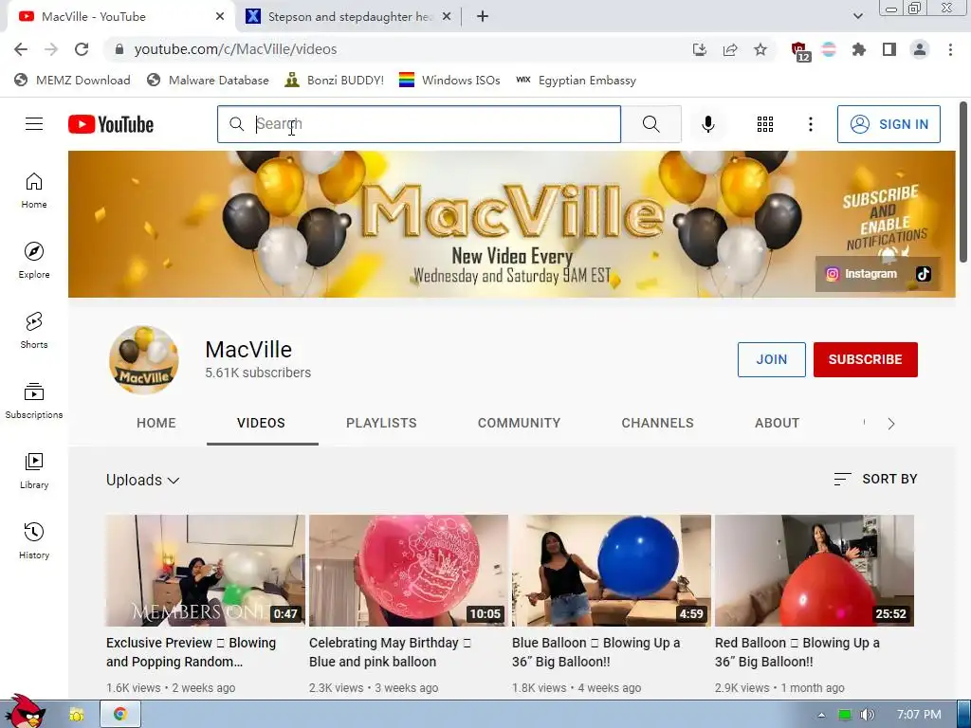Screen dimensions: 971x728
Task: Open Explore in the sidebar
Action: coord(34,260)
